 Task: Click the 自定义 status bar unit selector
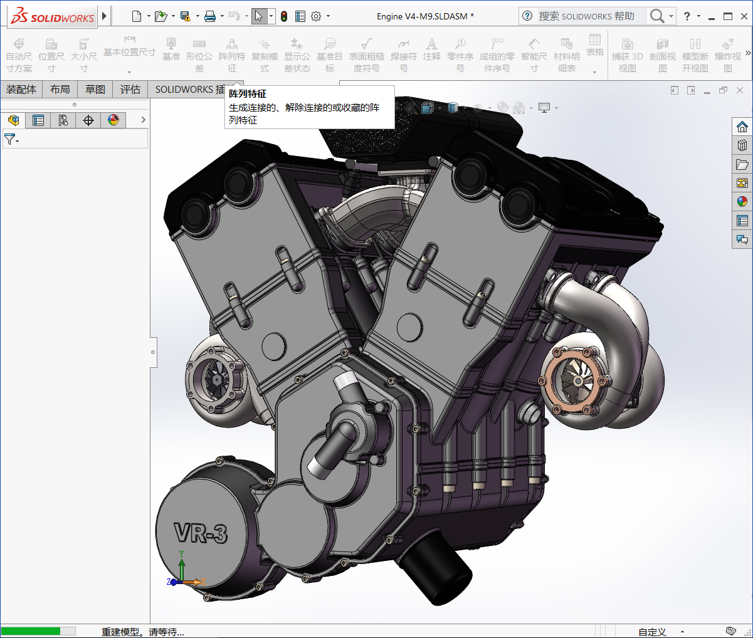[652, 632]
